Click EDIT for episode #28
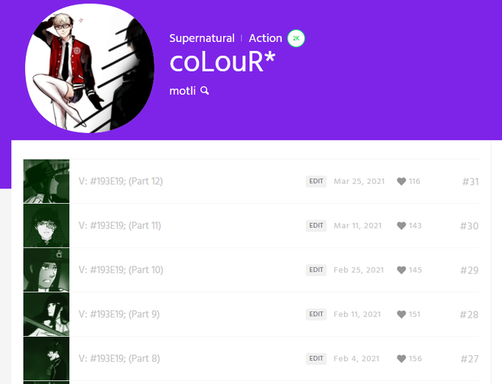Image resolution: width=502 pixels, height=384 pixels. (316, 314)
